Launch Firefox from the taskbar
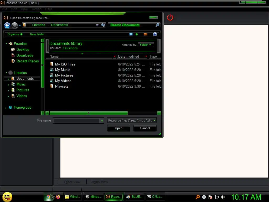 pyautogui.click(x=58, y=197)
